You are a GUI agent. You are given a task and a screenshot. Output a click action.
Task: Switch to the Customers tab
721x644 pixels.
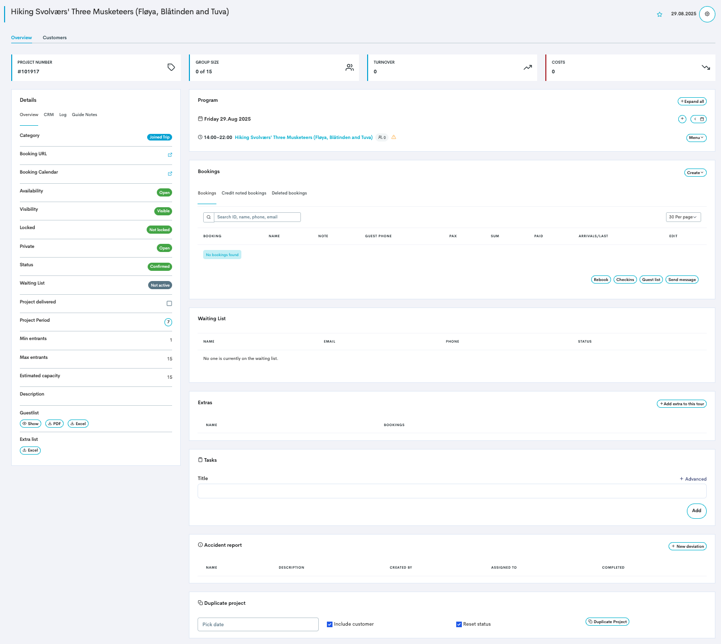coord(54,38)
